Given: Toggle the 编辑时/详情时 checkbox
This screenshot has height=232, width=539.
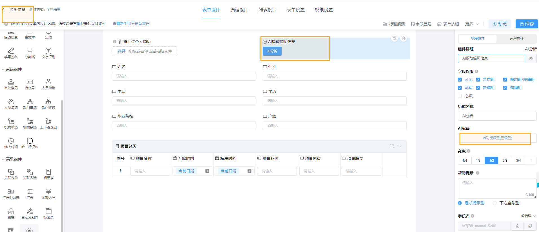Looking at the screenshot, I should 505,80.
